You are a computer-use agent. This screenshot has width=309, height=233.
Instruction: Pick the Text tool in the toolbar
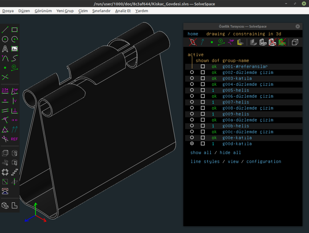click(x=5, y=48)
